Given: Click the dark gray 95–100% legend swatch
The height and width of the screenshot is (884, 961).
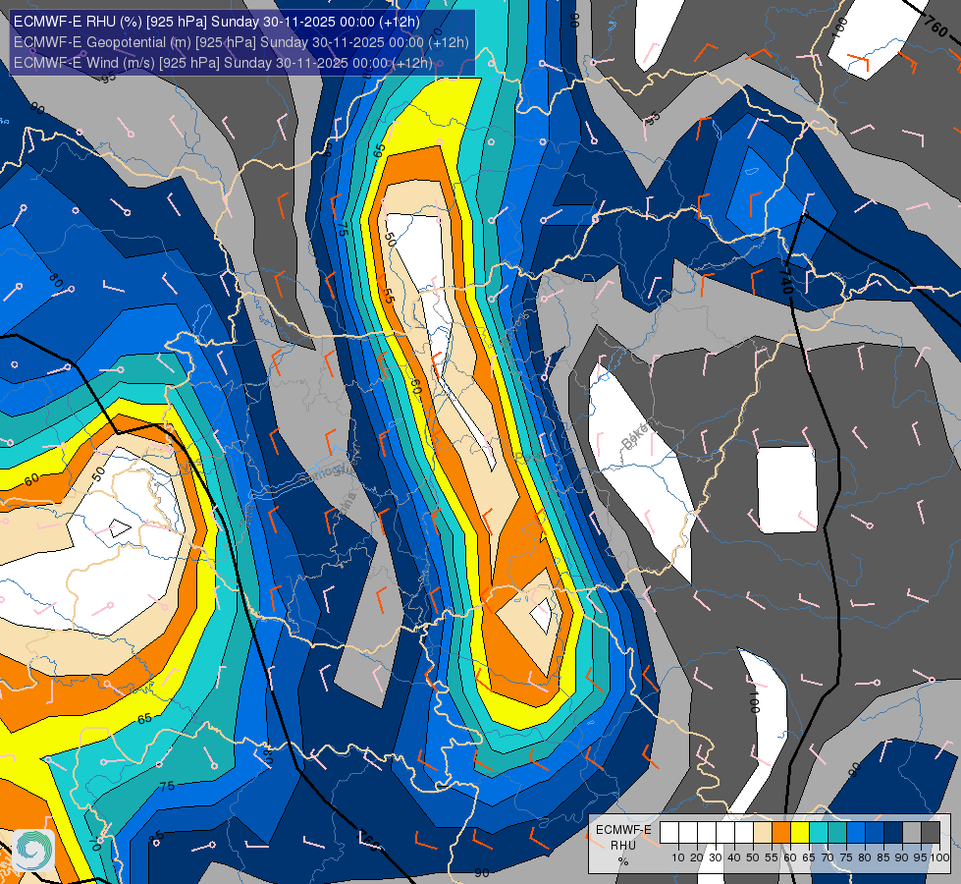Looking at the screenshot, I should coord(931,832).
